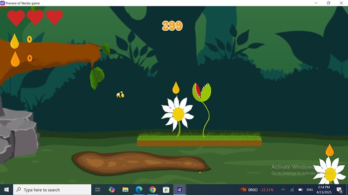This screenshot has height=195, width=348.
Task: Open the Windows Start menu
Action: (x=7, y=189)
